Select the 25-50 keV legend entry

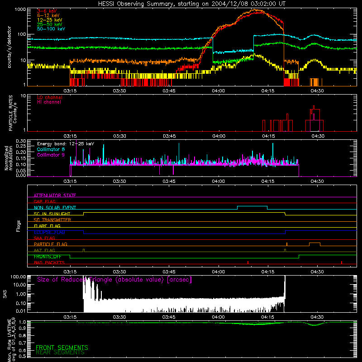coord(49,24)
